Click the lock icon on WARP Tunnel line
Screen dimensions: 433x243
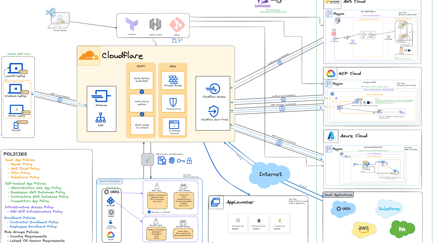coord(60,100)
